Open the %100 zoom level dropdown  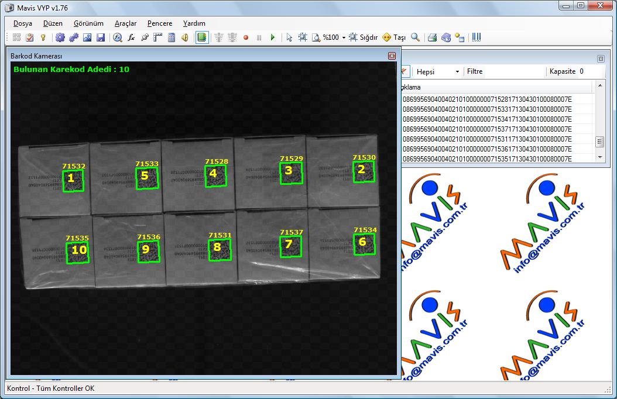tap(344, 38)
